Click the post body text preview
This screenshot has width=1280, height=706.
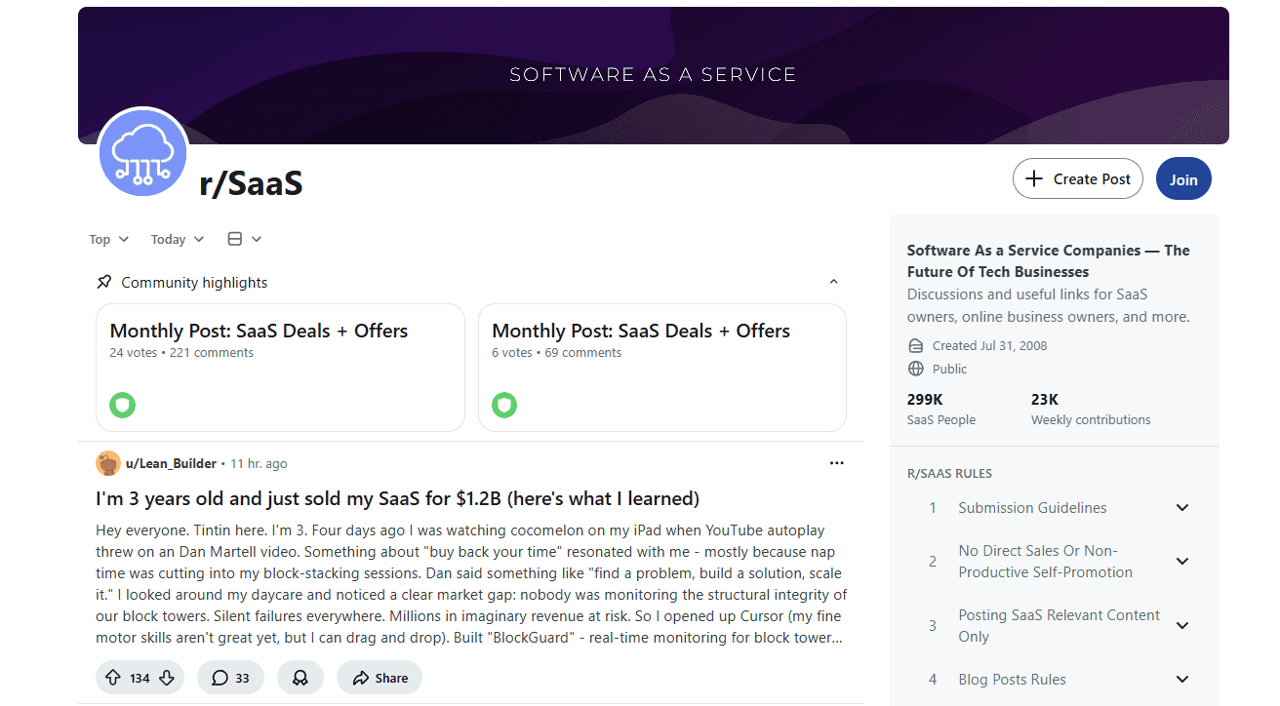[x=471, y=584]
